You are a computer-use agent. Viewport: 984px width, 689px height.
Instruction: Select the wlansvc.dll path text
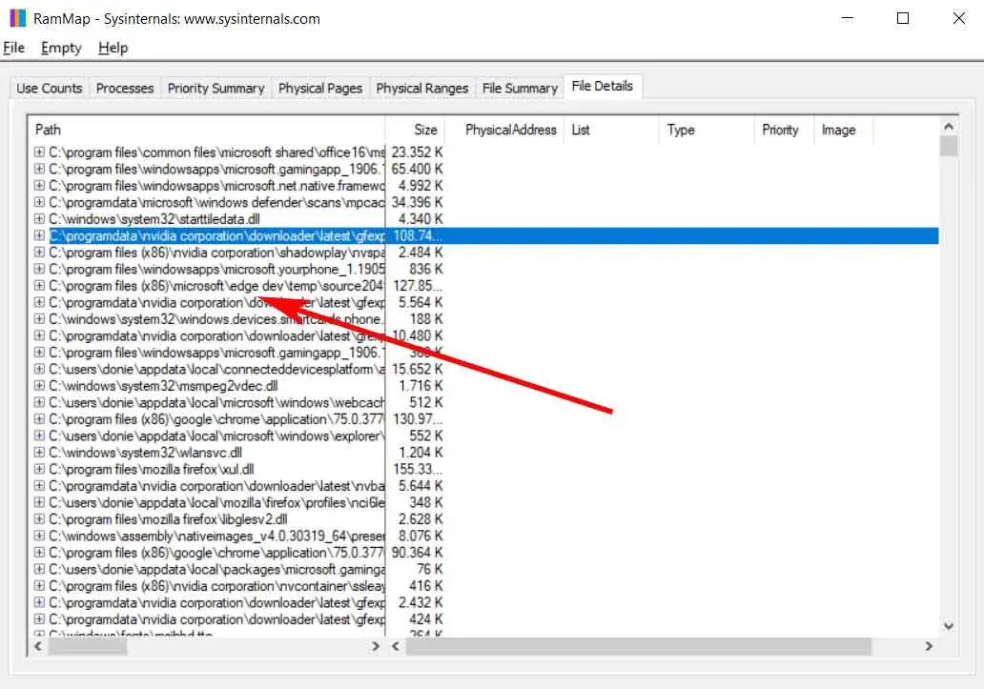(x=146, y=453)
